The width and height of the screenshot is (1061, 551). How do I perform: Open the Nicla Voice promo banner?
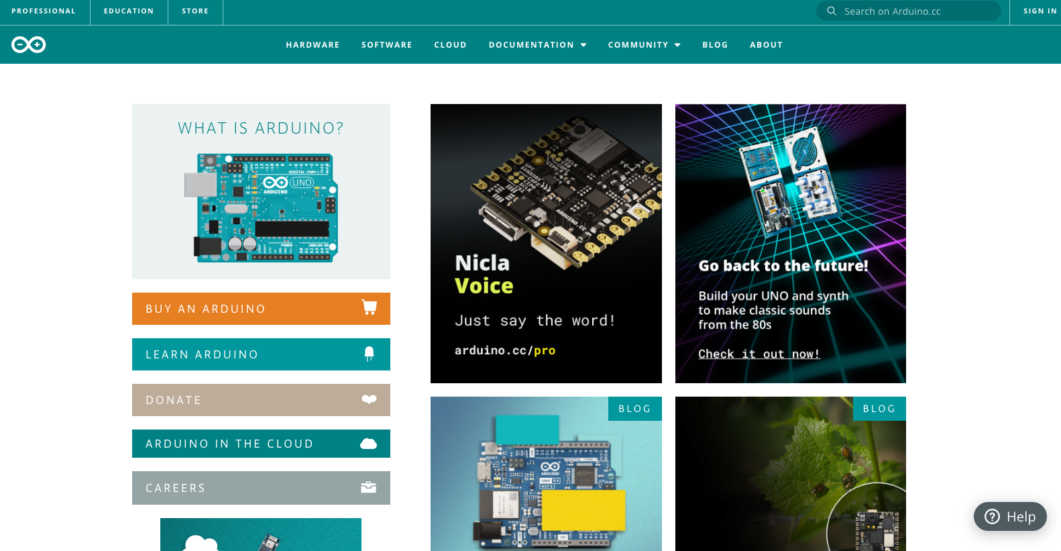tap(546, 243)
